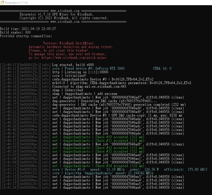Click Excavator v1.7.1d GPU Miner for NiceHash line
The width and height of the screenshot is (212, 195).
[57, 14]
